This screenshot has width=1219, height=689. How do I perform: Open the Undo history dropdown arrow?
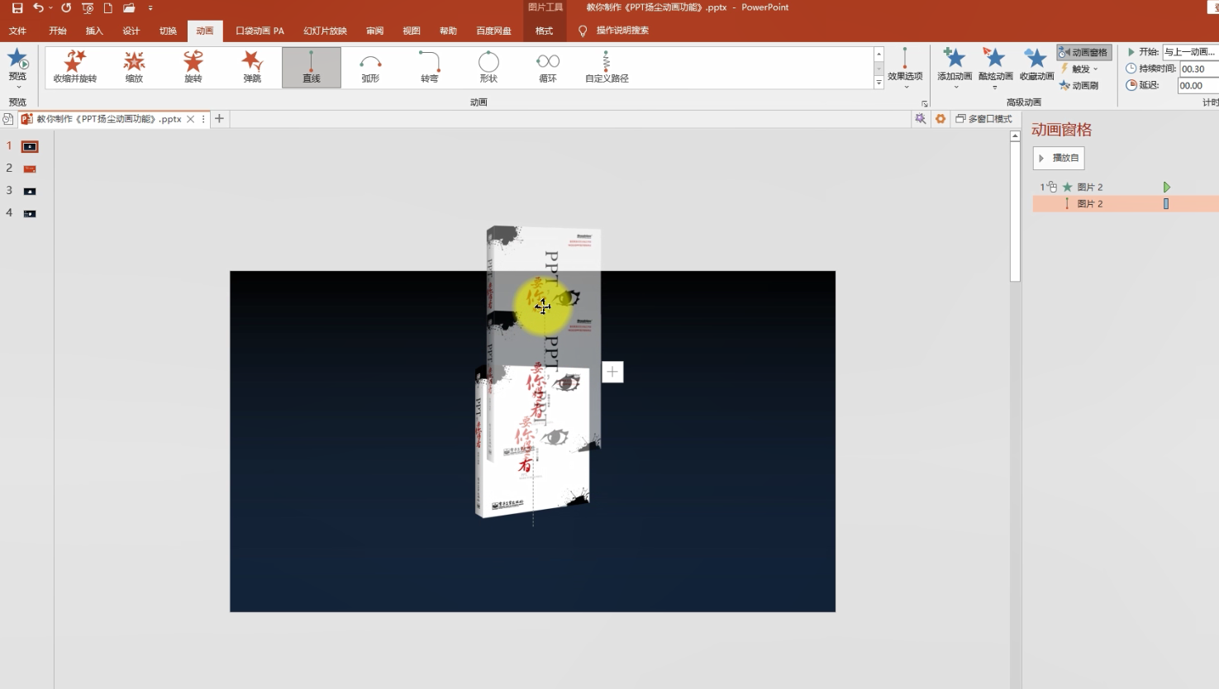pyautogui.click(x=50, y=7)
